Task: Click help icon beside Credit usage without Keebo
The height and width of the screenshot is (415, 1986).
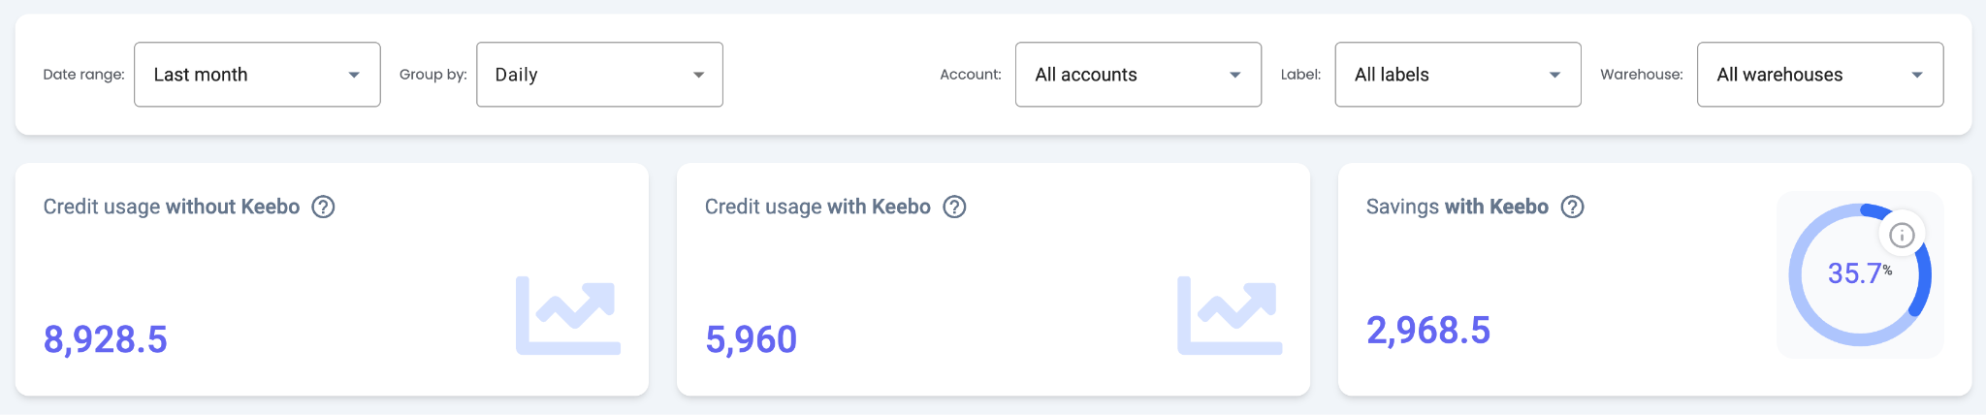Action: coord(323,207)
